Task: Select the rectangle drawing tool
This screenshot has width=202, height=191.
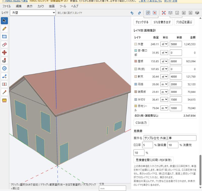Action: coord(4,37)
